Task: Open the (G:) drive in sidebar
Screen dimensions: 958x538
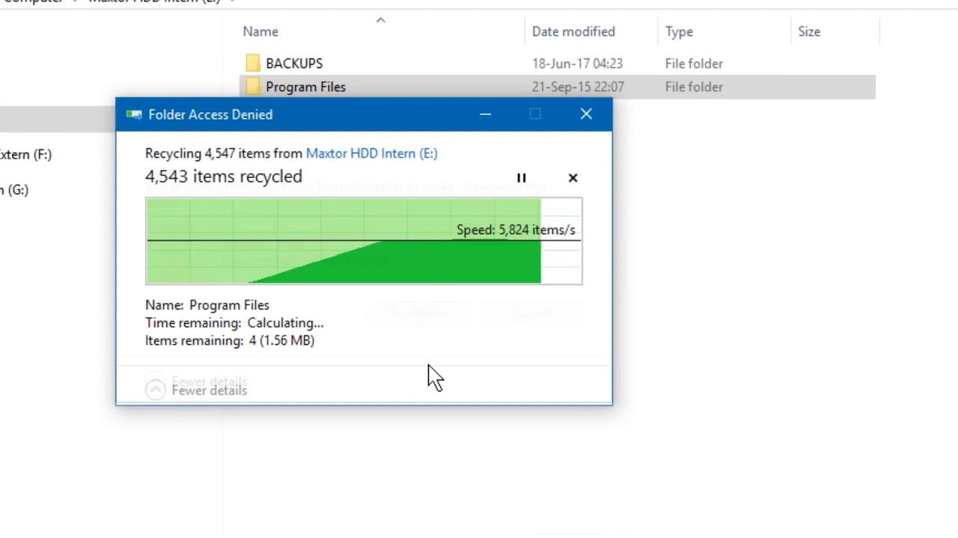Action: point(14,190)
